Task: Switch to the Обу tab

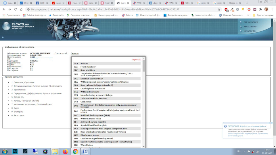Action: (187, 3)
